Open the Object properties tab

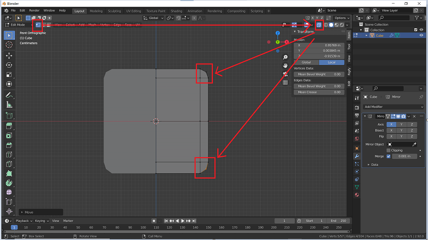357,149
